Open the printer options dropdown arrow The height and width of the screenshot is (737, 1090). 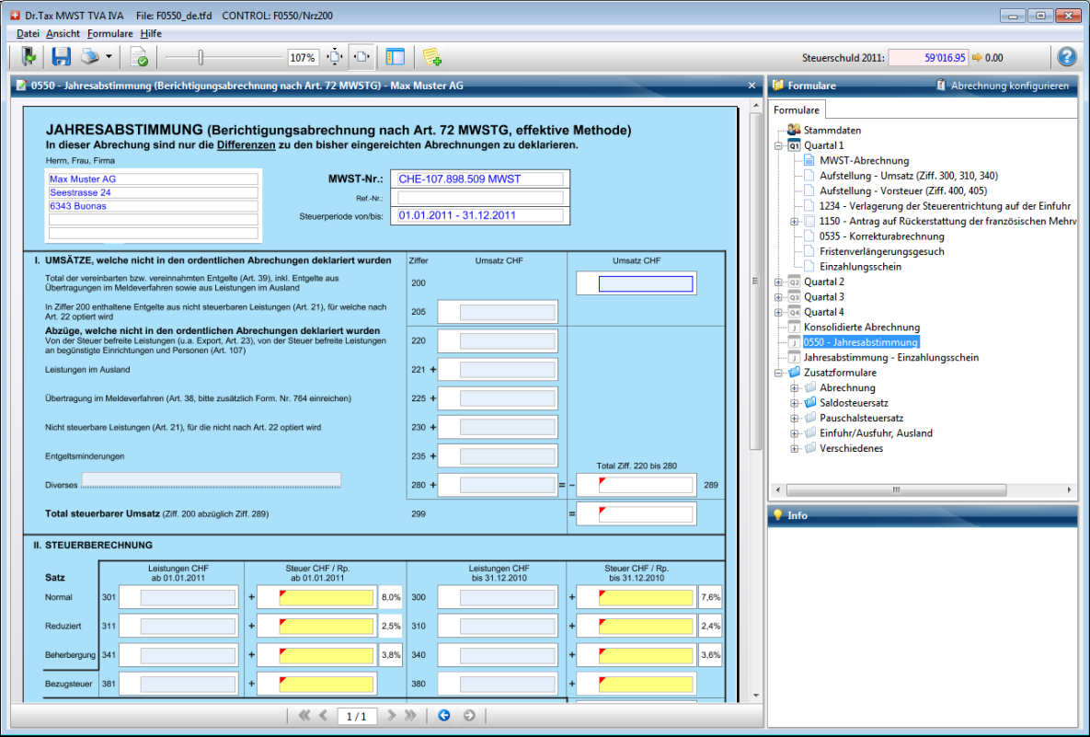point(109,57)
